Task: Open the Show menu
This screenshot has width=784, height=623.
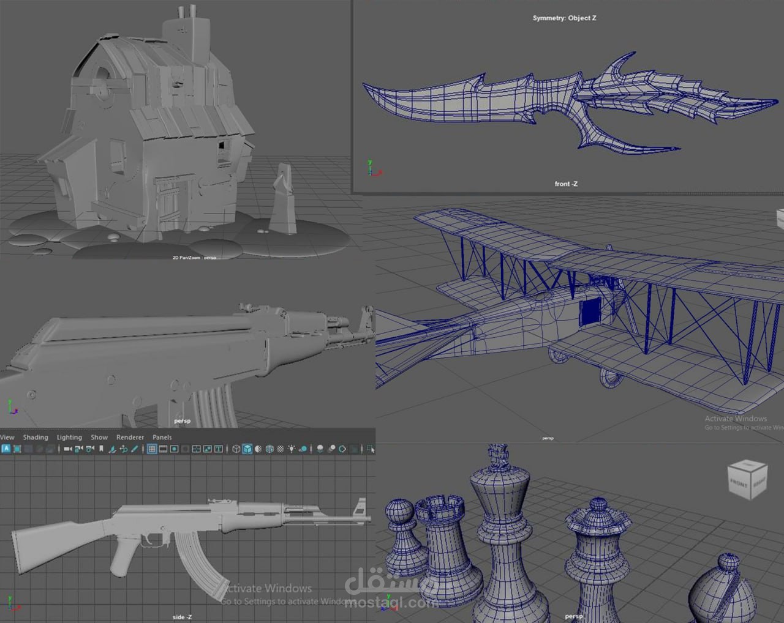Action: (x=99, y=437)
